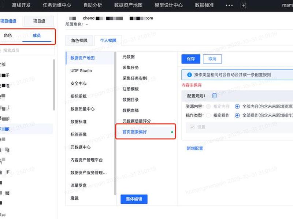Click the 新增配置 link
This screenshot has height=219, width=293.
click(x=195, y=149)
